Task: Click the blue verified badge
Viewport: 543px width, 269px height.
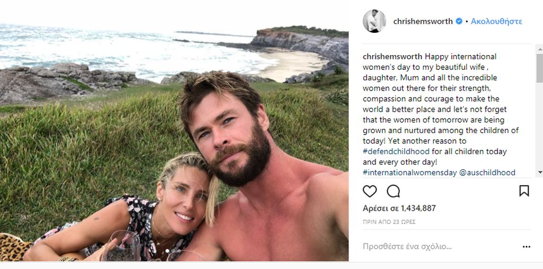Action: (459, 22)
